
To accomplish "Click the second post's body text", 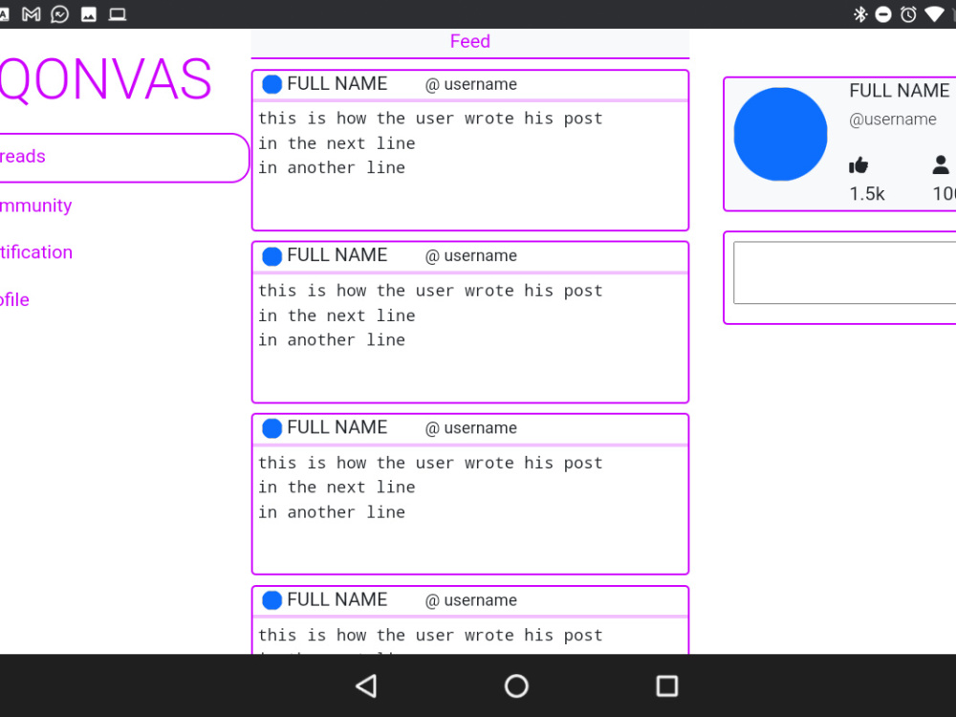I will pyautogui.click(x=430, y=315).
